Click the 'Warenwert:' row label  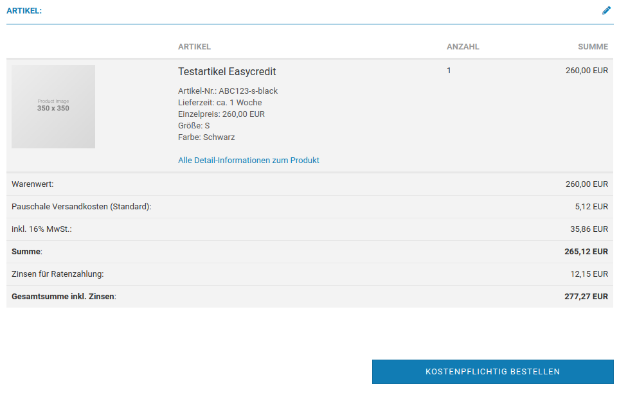33,184
